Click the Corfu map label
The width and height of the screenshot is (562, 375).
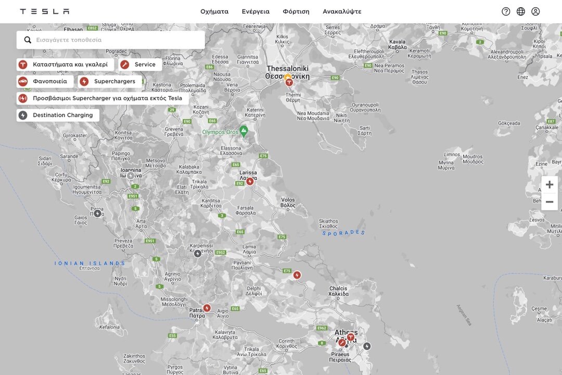pyautogui.click(x=61, y=177)
